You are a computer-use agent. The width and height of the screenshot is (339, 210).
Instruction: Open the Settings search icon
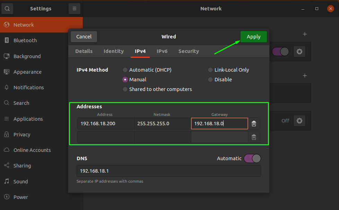(x=7, y=9)
